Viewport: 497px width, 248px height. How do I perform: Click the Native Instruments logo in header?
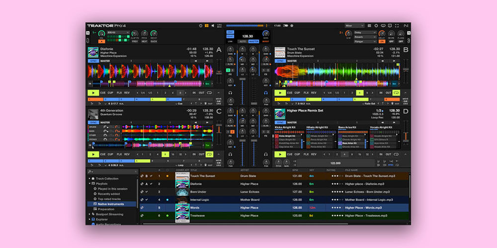coord(406,26)
